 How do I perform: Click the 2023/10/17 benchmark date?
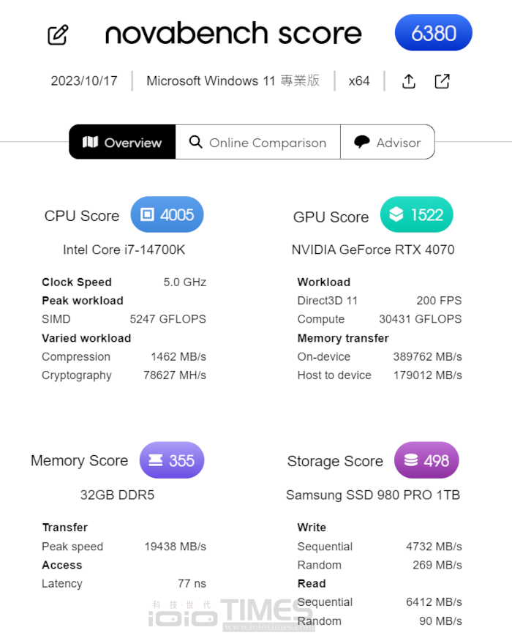click(x=84, y=81)
